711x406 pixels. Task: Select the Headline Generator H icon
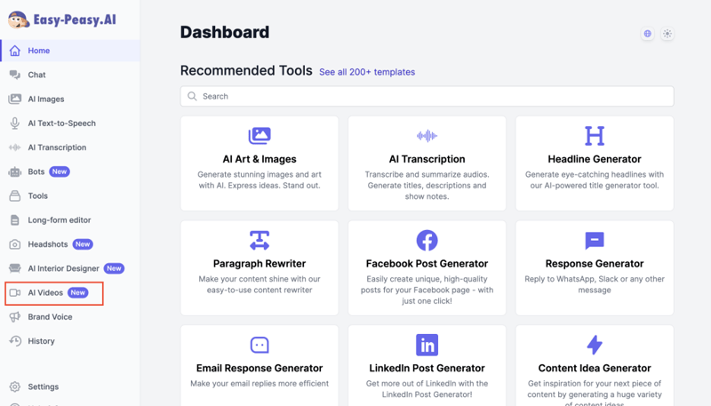click(595, 135)
